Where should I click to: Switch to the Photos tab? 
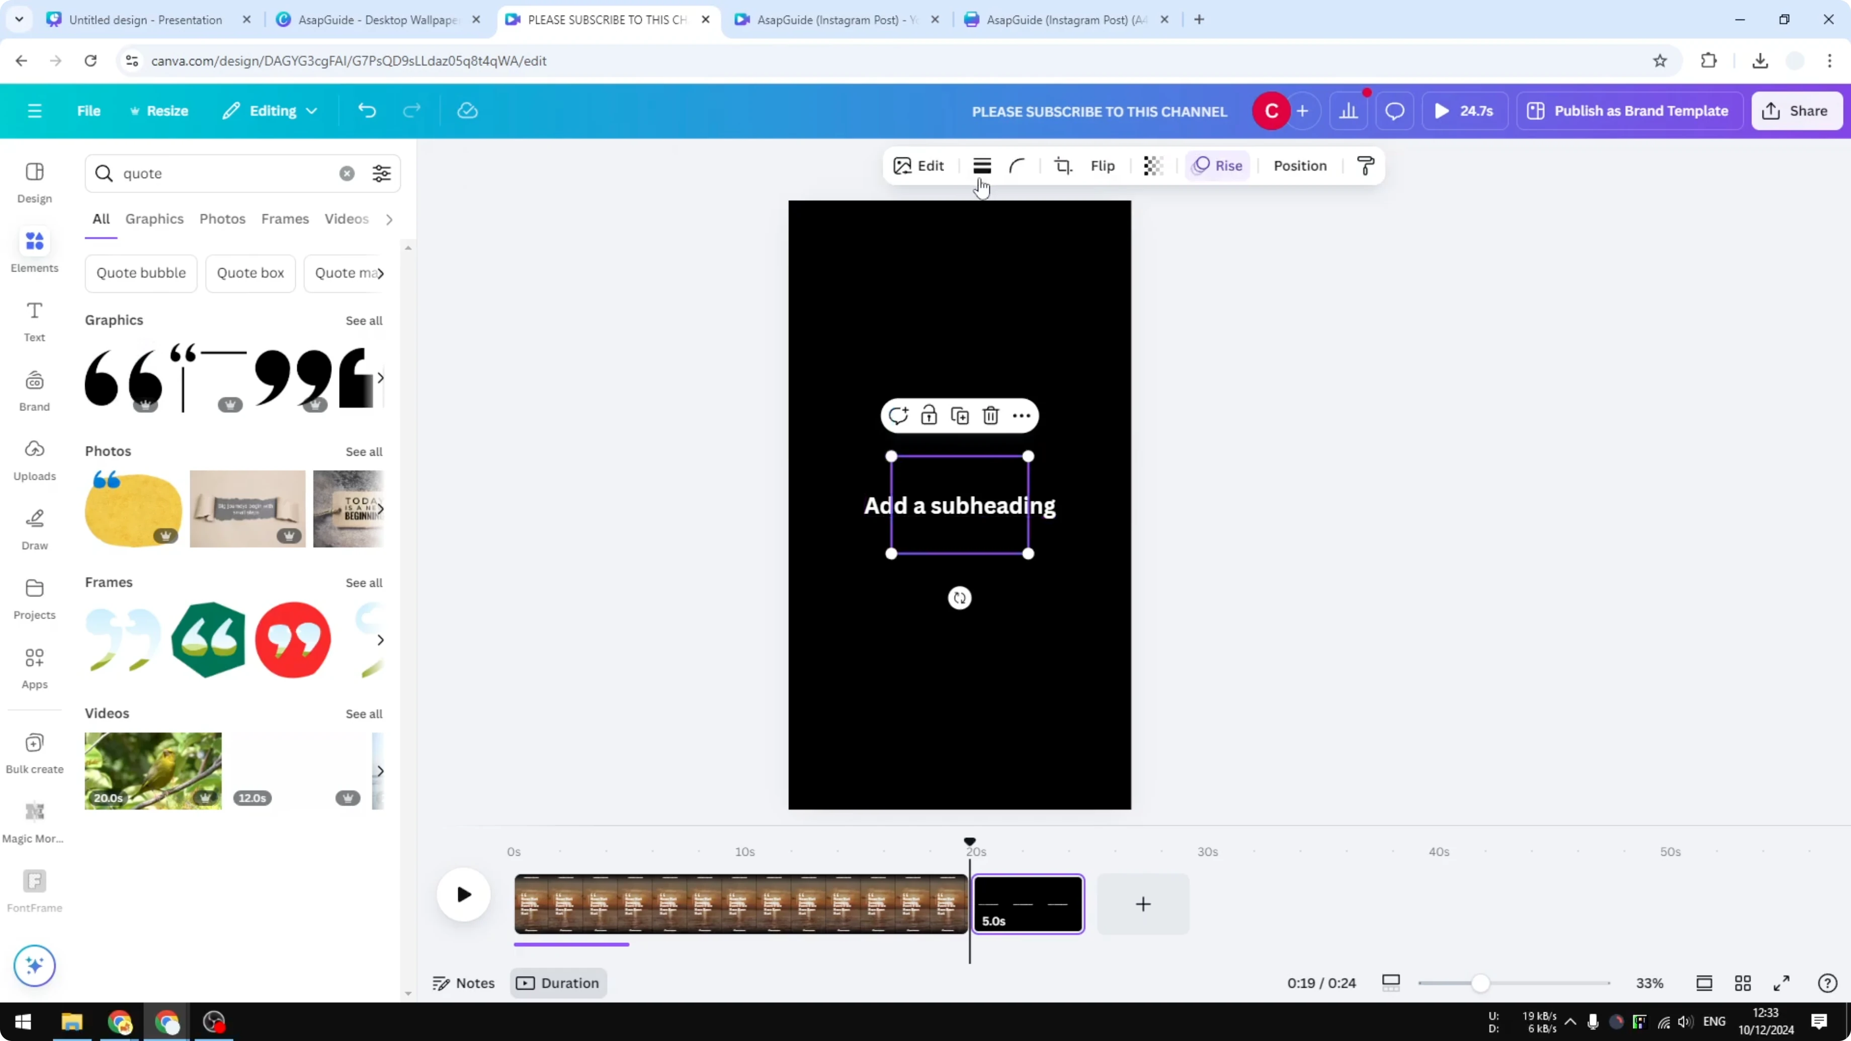pos(222,219)
